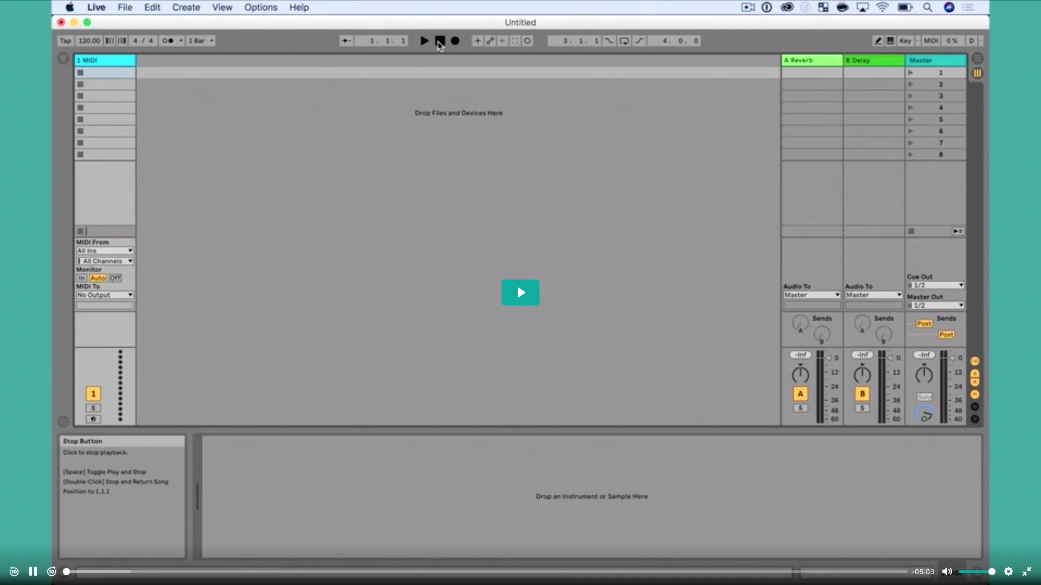Open the Create menu
This screenshot has height=585, width=1041.
pos(186,7)
